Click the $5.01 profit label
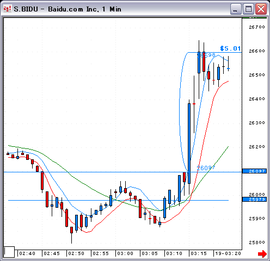 (230, 48)
